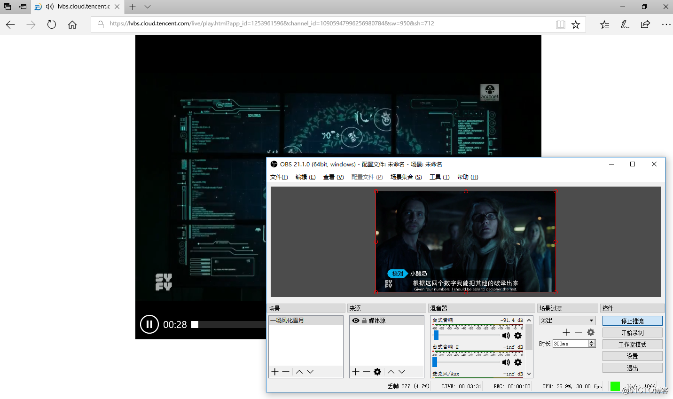Click site lock icon in address bar
This screenshot has height=399, width=673.
(100, 24)
